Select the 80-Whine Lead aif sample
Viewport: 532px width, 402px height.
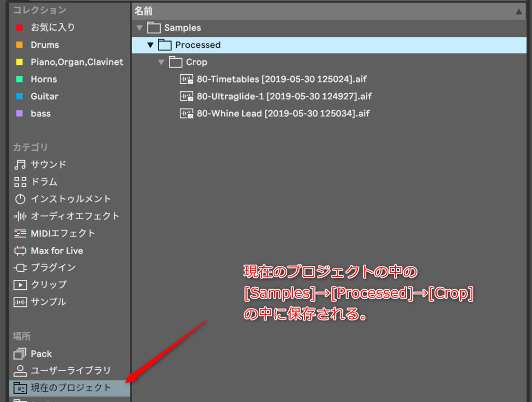tap(283, 113)
